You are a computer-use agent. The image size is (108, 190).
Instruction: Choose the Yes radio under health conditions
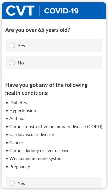click(12, 183)
